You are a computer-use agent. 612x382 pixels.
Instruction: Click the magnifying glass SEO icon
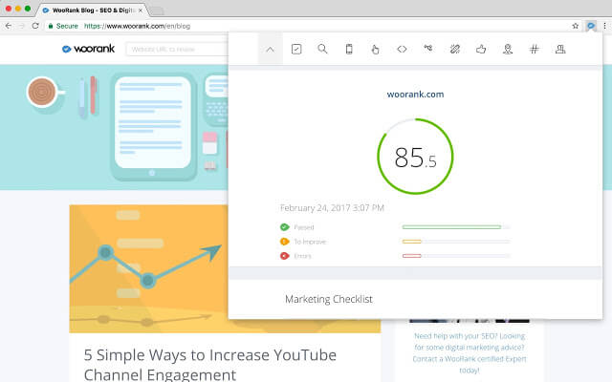point(322,49)
